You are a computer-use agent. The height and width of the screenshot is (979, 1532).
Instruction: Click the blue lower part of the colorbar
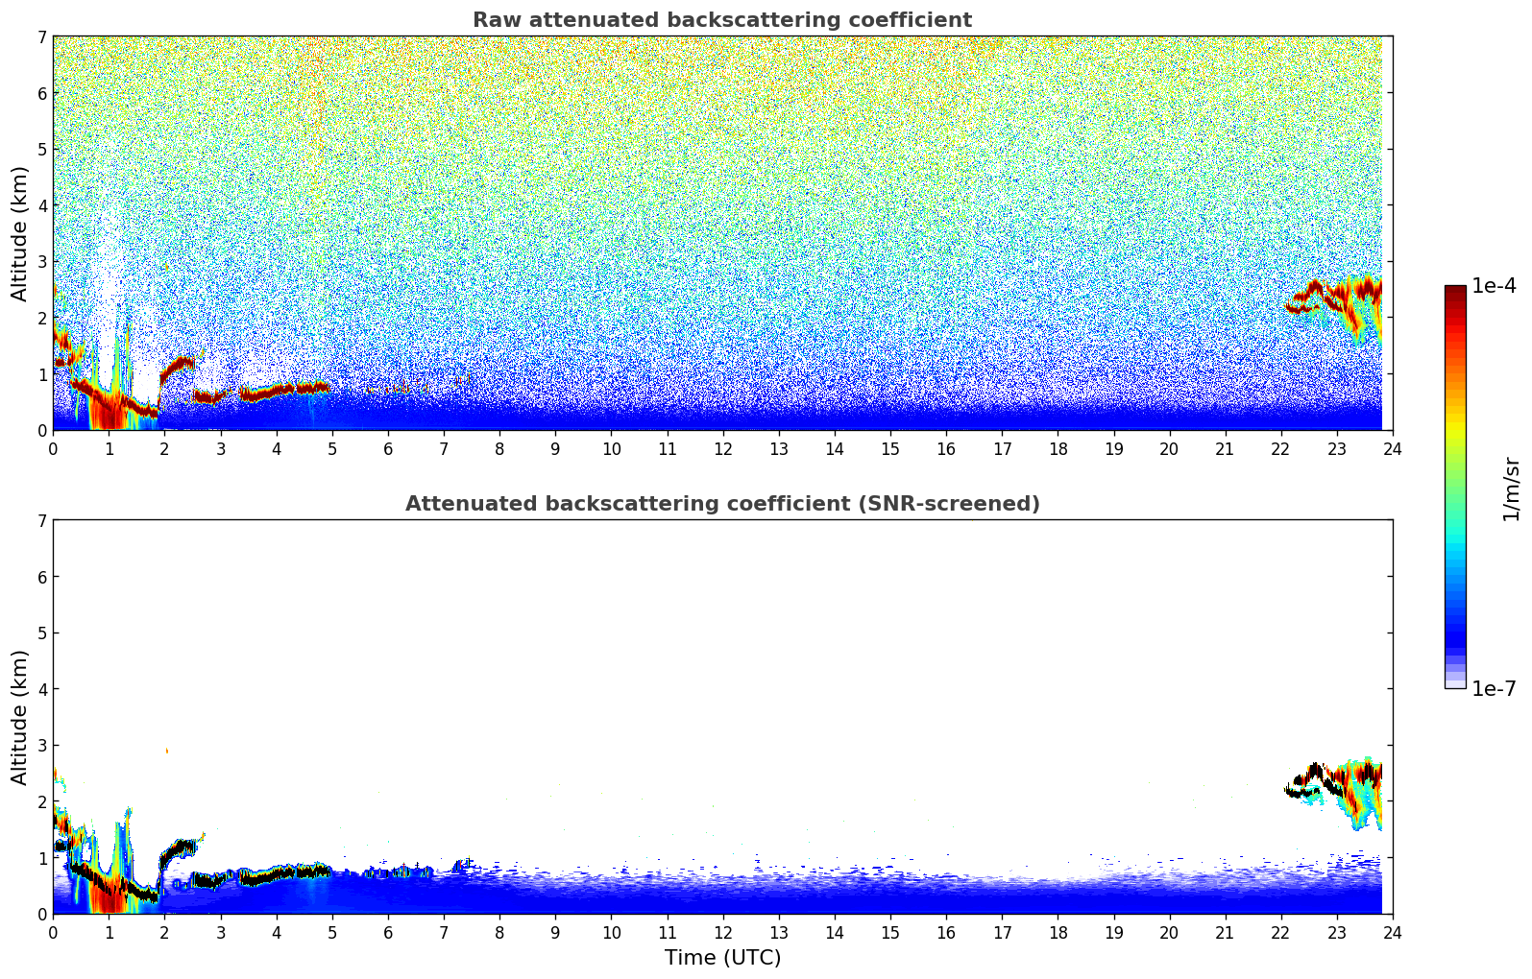(1455, 624)
